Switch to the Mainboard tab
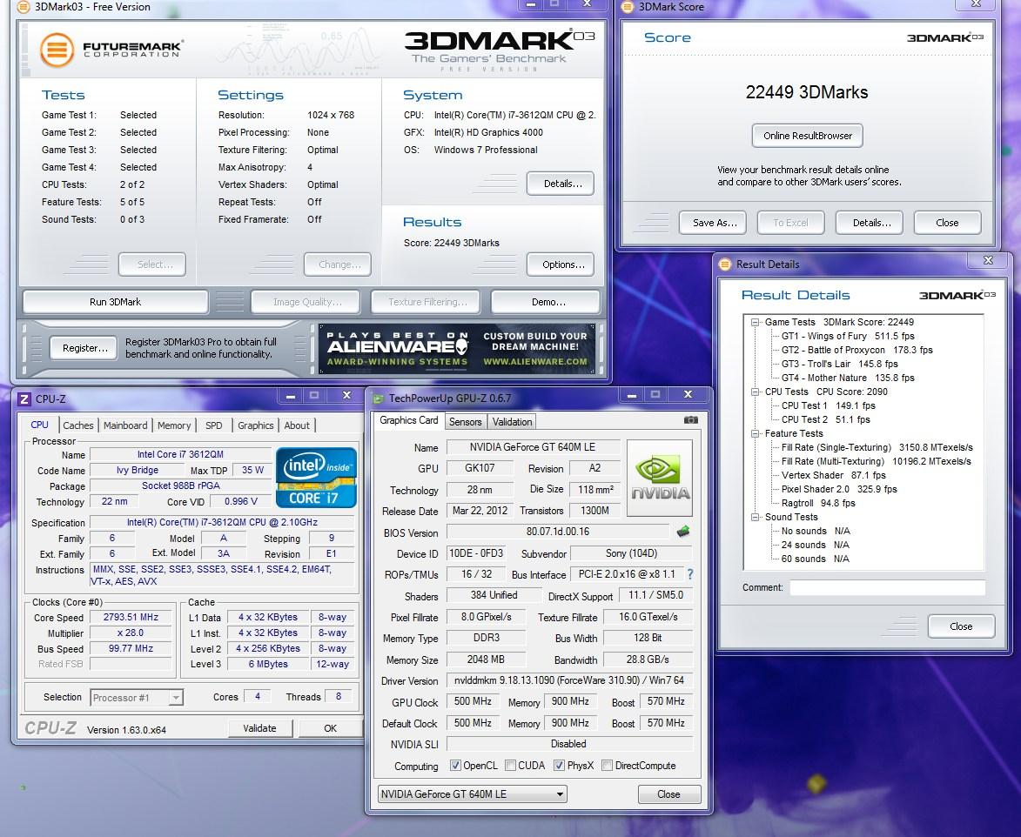Viewport: 1021px width, 837px height. pos(125,425)
